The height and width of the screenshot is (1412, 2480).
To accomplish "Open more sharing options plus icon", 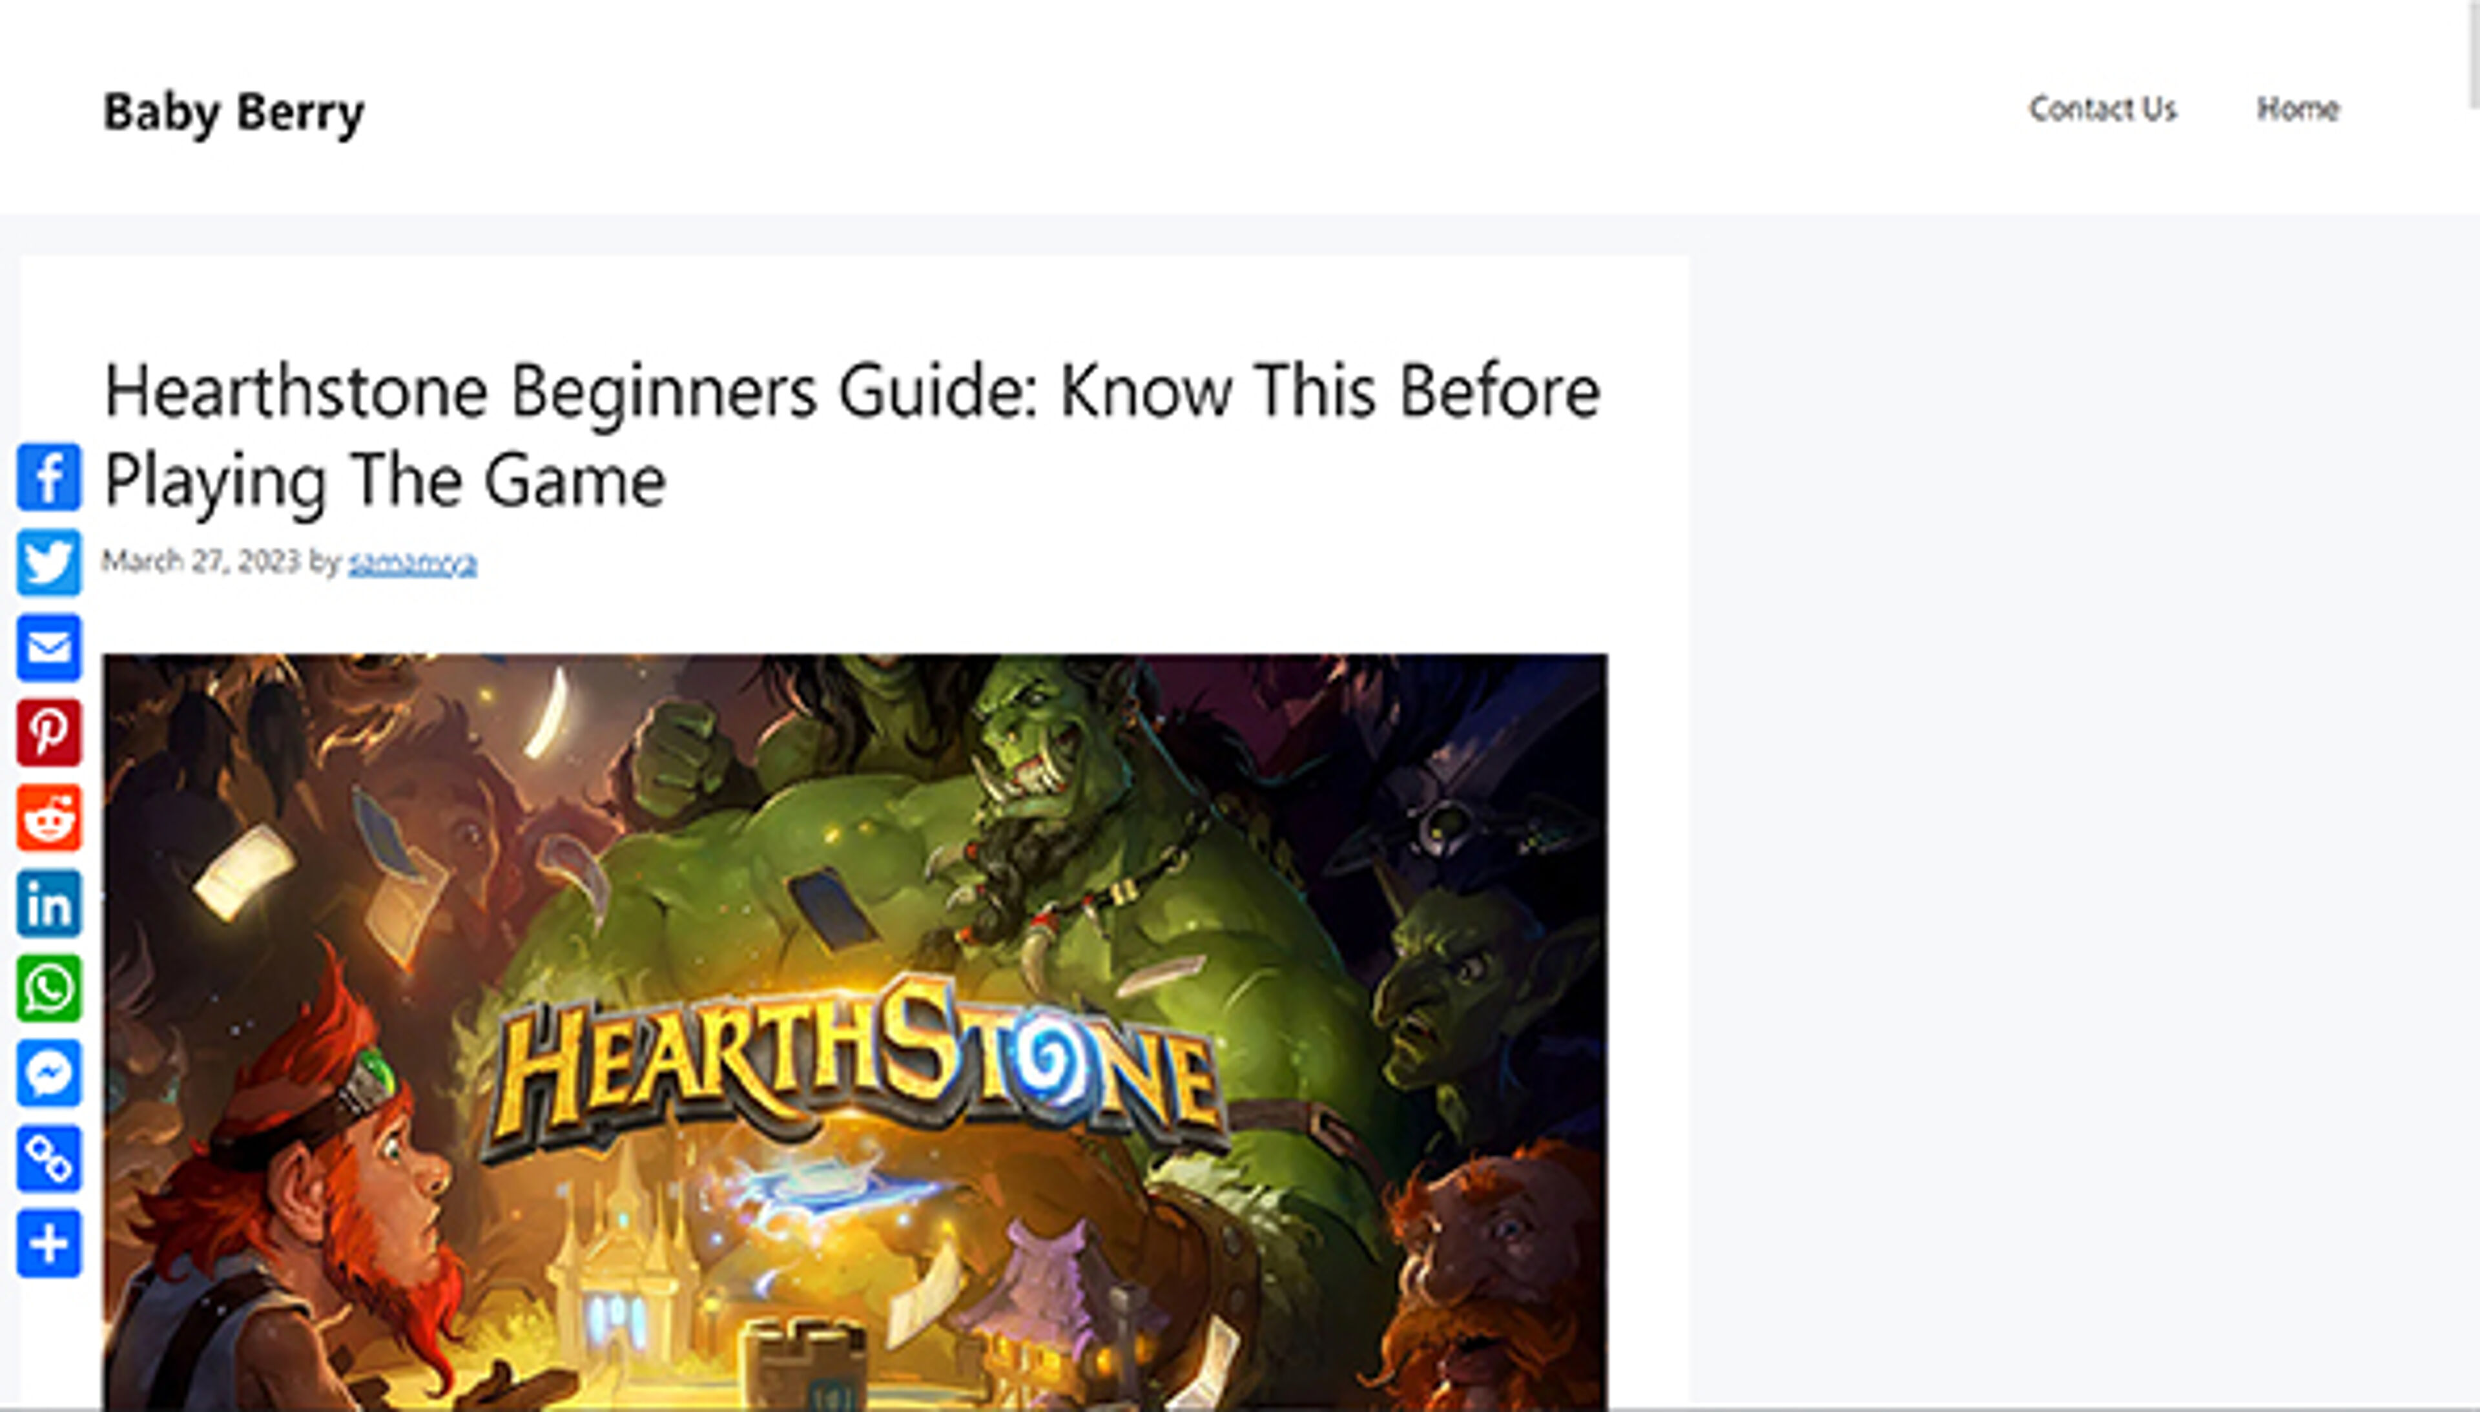I will [x=48, y=1243].
